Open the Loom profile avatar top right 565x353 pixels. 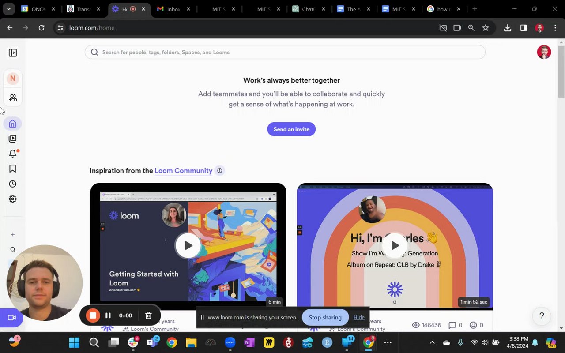point(544,52)
